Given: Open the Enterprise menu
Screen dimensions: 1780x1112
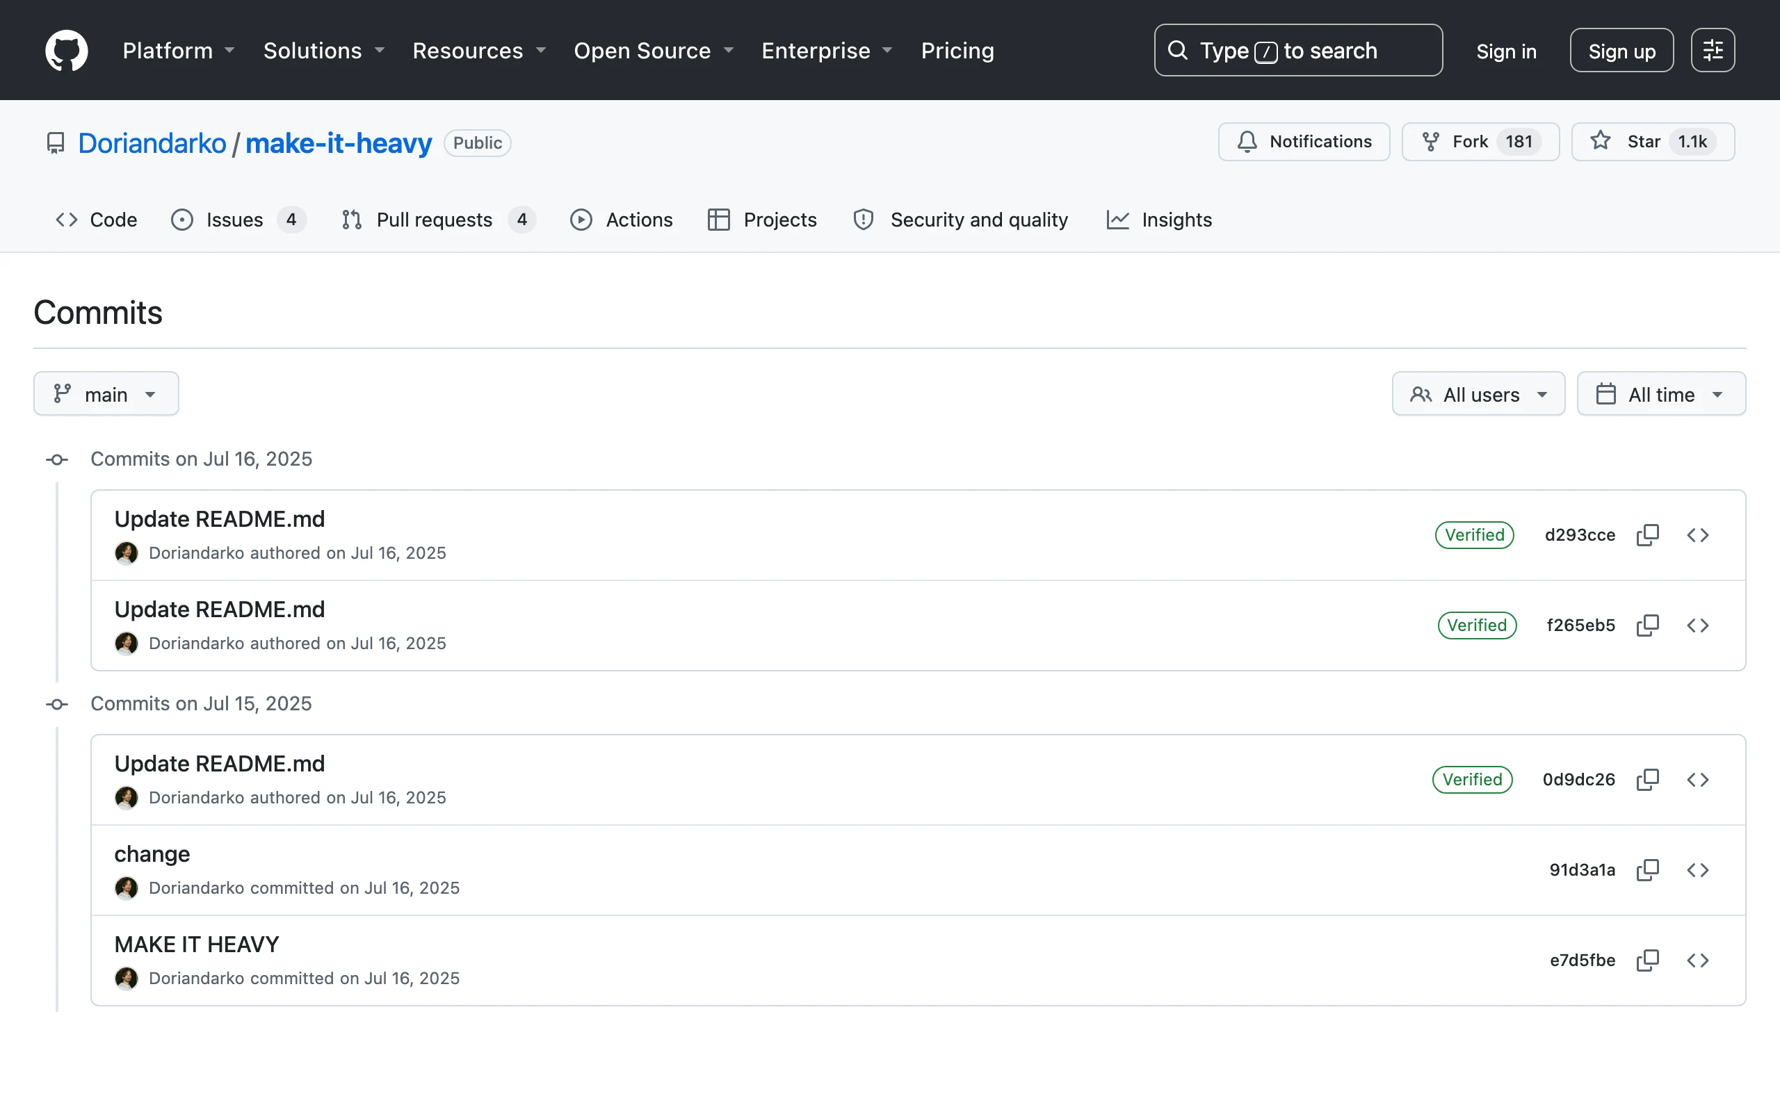Looking at the screenshot, I should [827, 51].
